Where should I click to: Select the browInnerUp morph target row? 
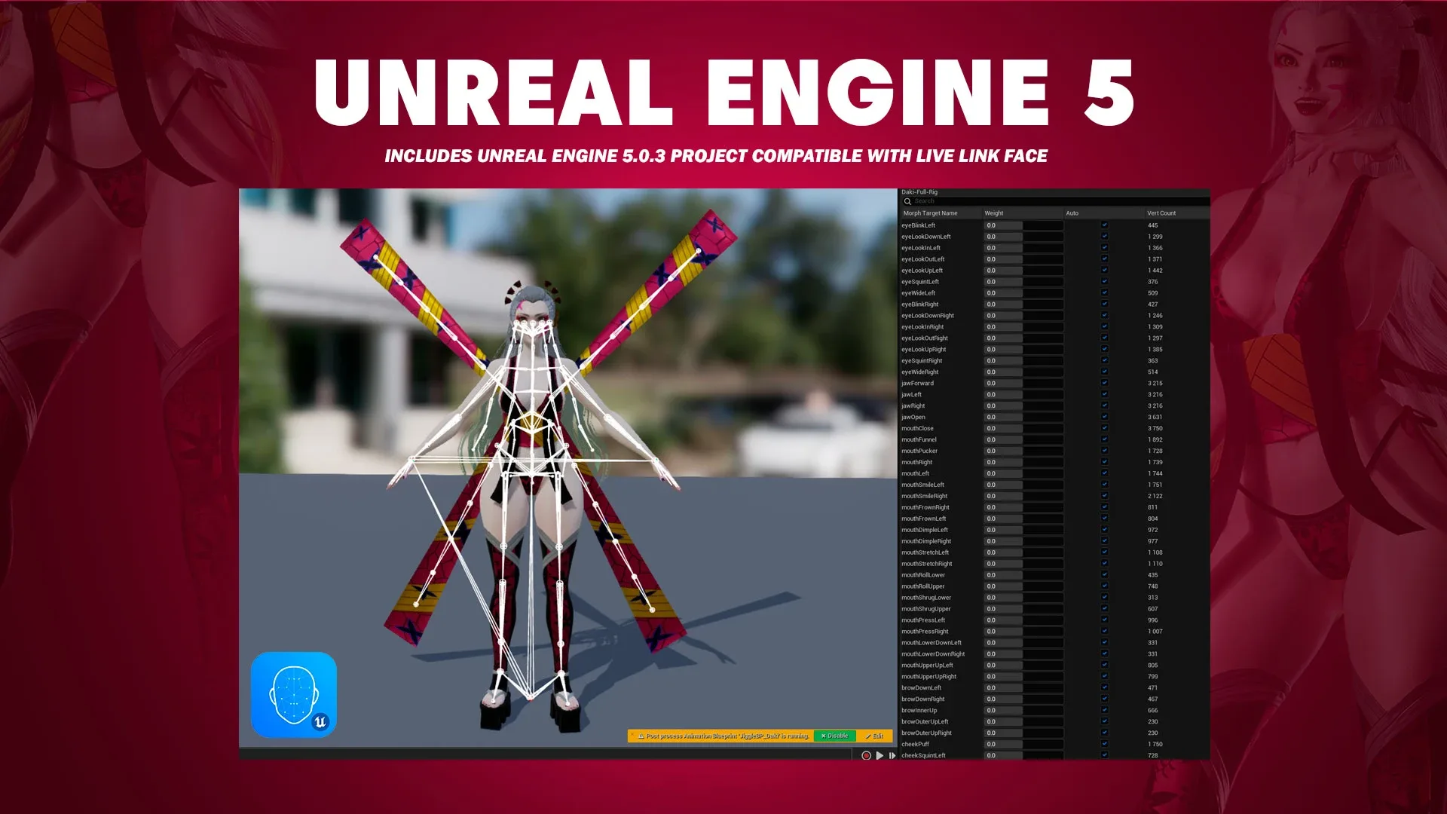pyautogui.click(x=919, y=711)
